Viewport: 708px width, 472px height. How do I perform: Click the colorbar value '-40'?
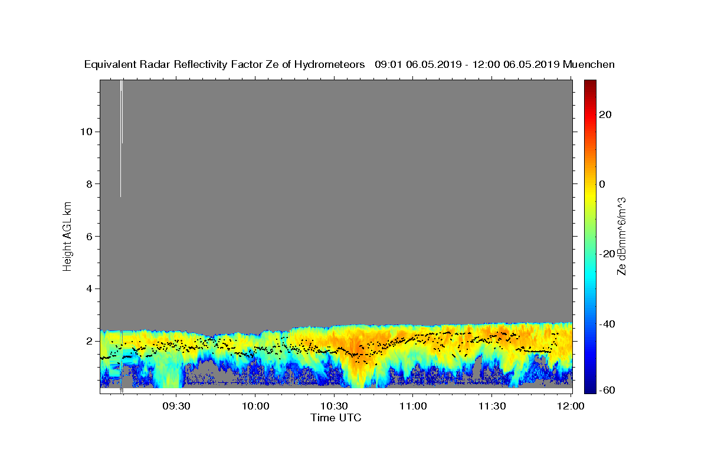607,324
